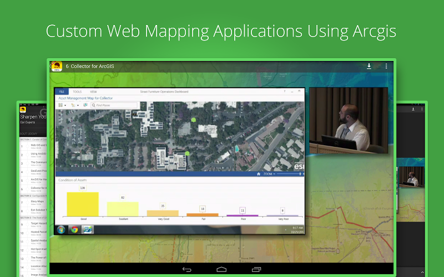Click the map home extent icon
The height and width of the screenshot is (277, 444).
258,173
